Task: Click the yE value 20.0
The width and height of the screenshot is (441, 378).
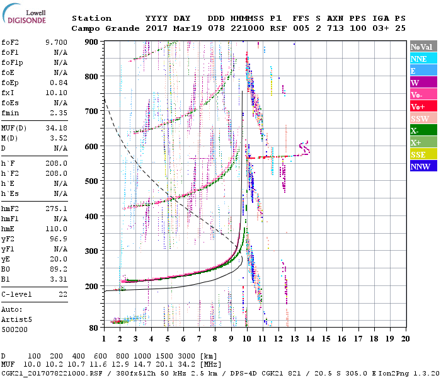Action: coord(59,260)
